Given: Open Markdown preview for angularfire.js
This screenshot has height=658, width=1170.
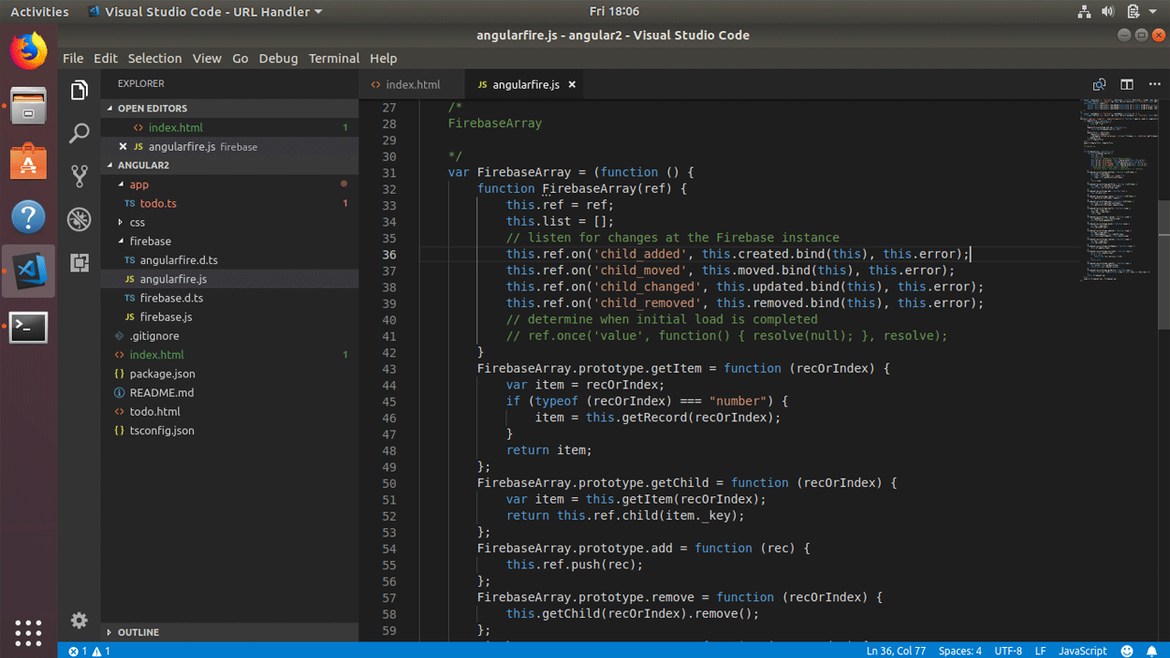Looking at the screenshot, I should 1099,84.
